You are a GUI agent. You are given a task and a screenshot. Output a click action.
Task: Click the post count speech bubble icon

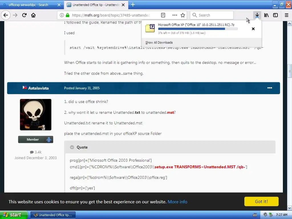[32, 152]
